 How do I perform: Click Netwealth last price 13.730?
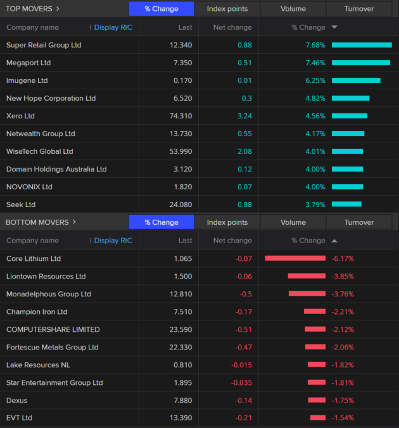[x=180, y=134]
